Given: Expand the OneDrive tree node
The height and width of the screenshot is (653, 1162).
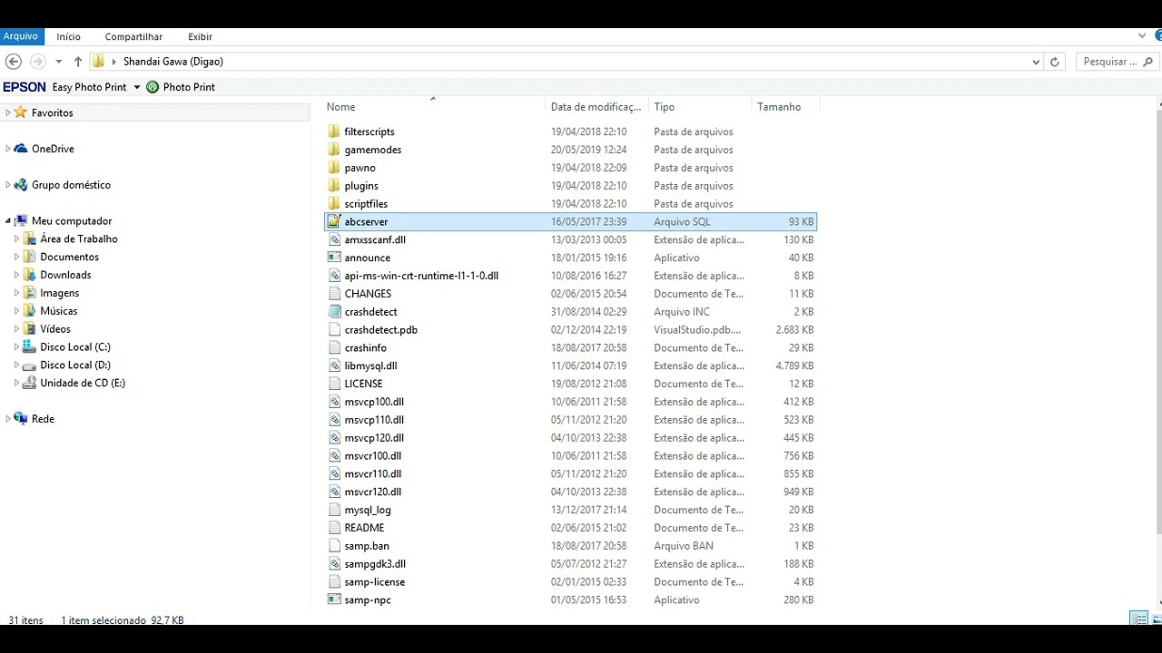Looking at the screenshot, I should pyautogui.click(x=8, y=149).
